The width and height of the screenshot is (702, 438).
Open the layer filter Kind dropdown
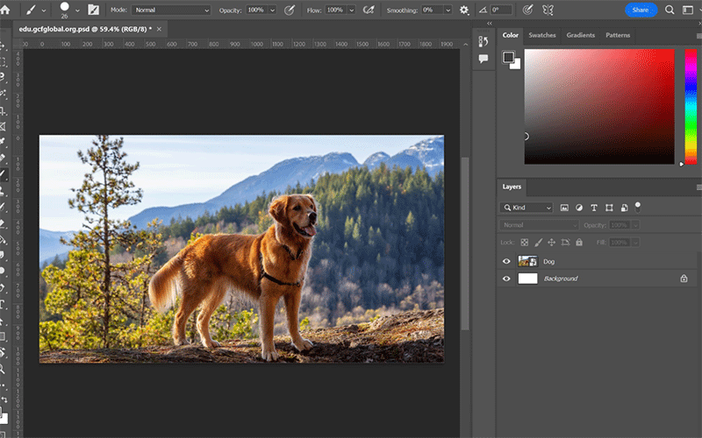pyautogui.click(x=526, y=208)
